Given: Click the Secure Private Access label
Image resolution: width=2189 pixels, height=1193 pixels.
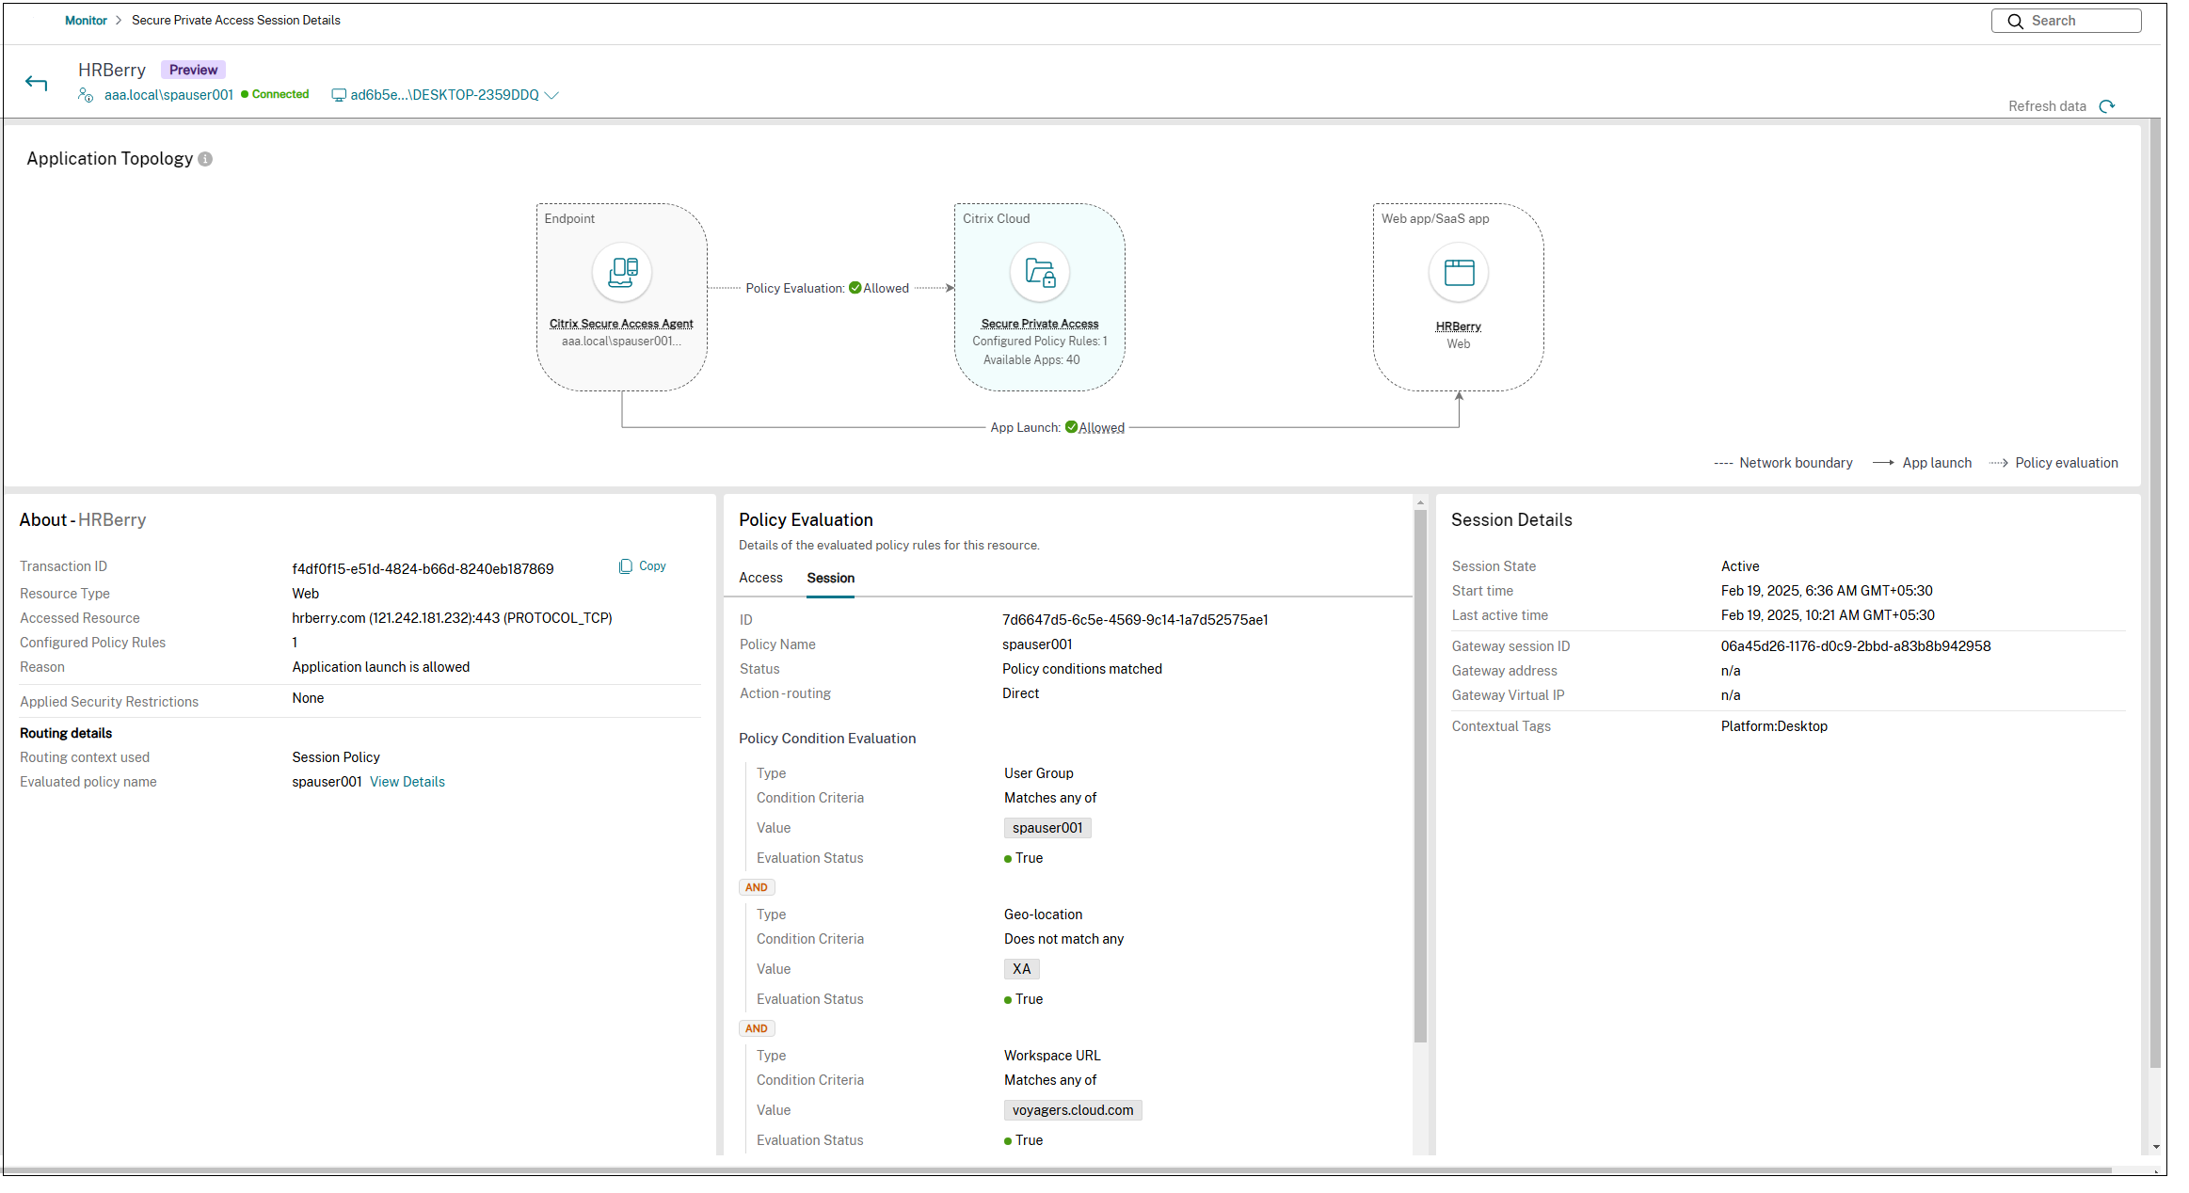Looking at the screenshot, I should point(1040,324).
